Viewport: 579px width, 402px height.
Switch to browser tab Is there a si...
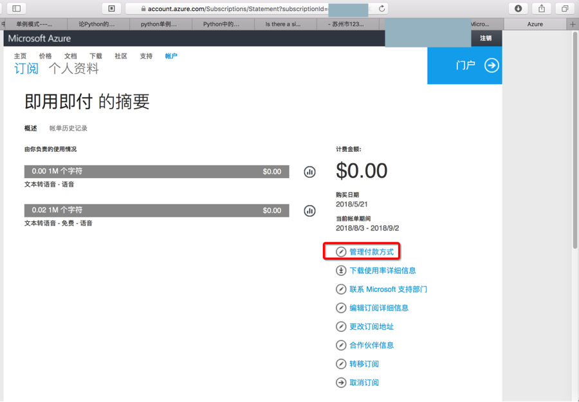(x=286, y=24)
